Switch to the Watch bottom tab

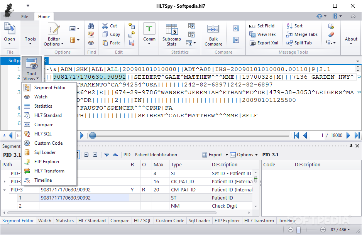click(x=44, y=221)
